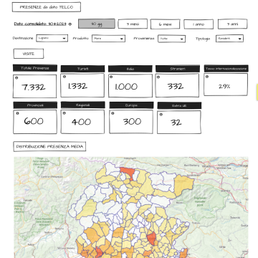Viewport: 258px width, 258px height.
Task: Click info icon in Extra UE card
Action: tap(161, 115)
